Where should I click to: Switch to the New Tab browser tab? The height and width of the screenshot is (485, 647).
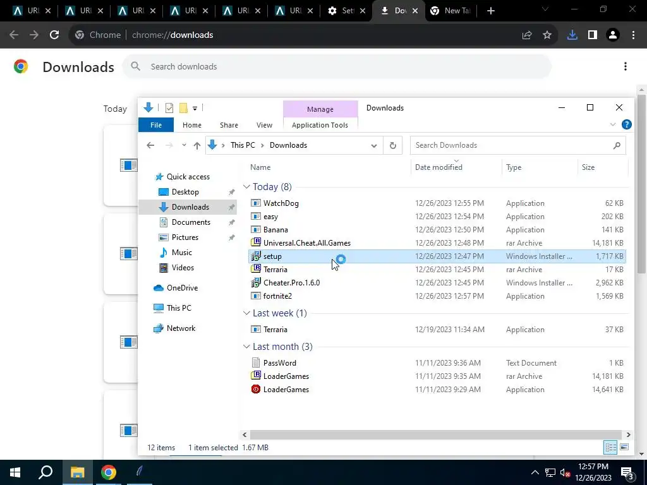click(x=451, y=11)
